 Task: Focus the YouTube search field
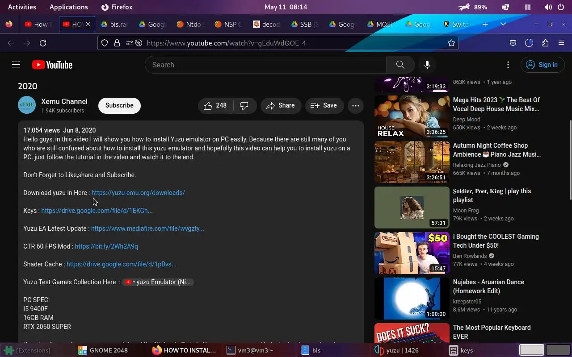265,65
